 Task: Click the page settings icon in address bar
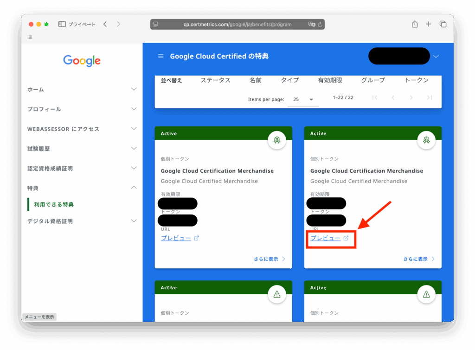click(x=156, y=24)
